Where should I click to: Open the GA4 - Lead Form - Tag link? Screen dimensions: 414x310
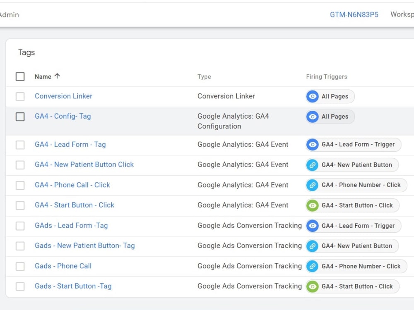(x=70, y=144)
